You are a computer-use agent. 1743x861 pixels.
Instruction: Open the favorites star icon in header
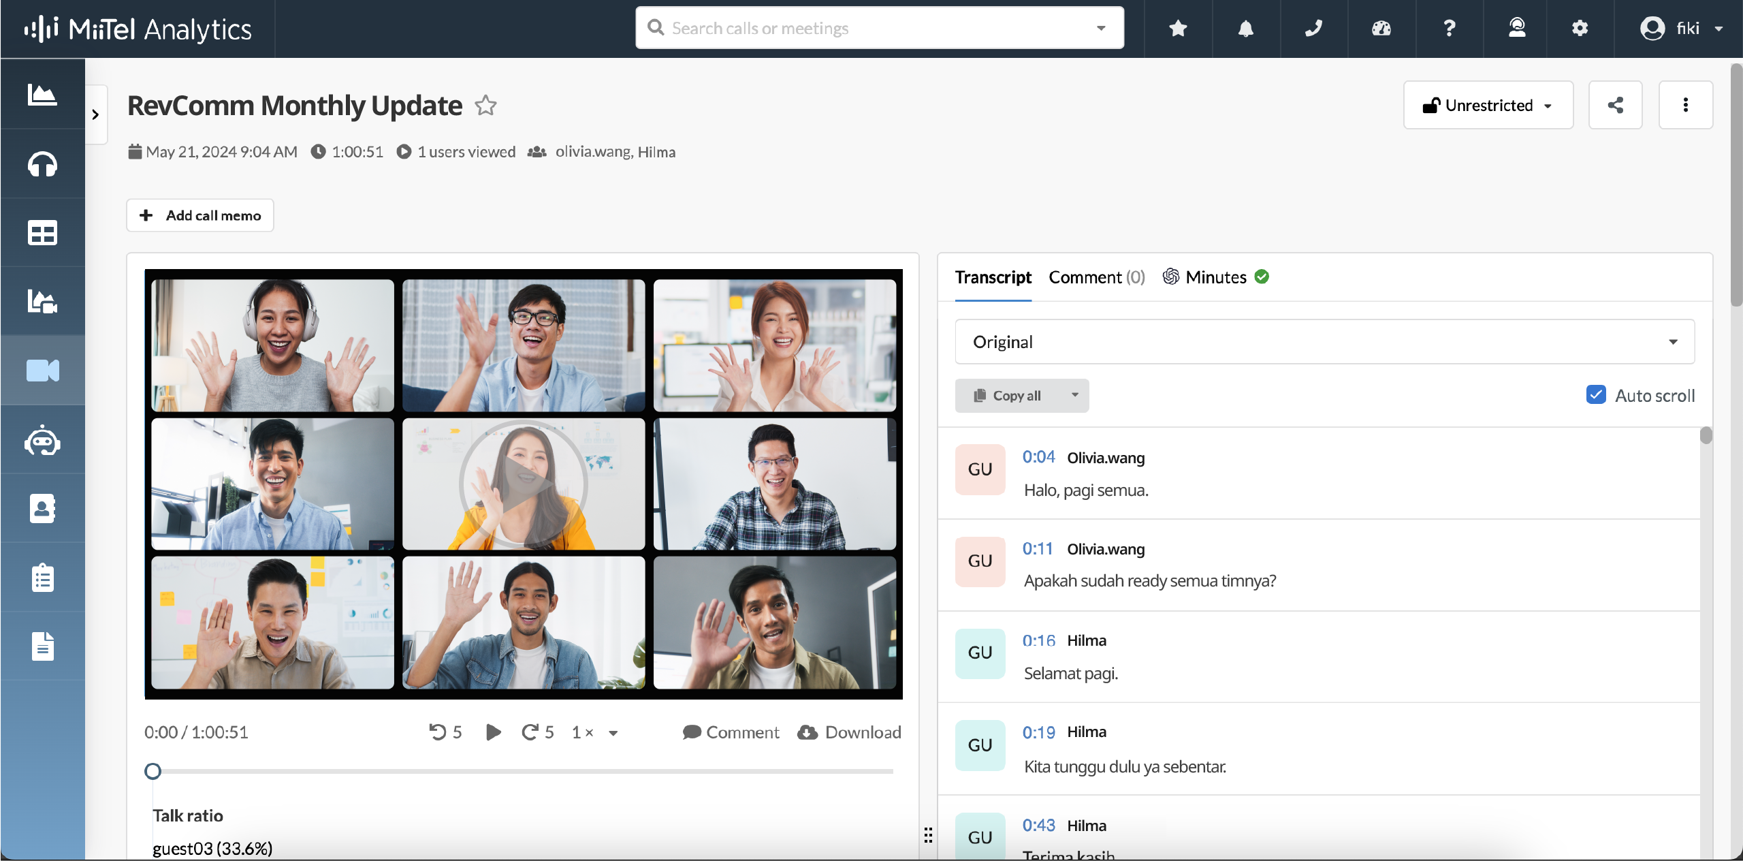1178,29
